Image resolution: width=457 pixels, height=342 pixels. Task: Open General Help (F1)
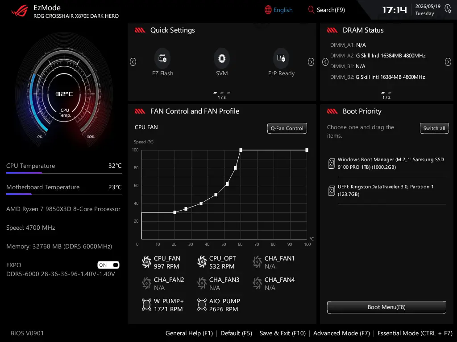[189, 333]
